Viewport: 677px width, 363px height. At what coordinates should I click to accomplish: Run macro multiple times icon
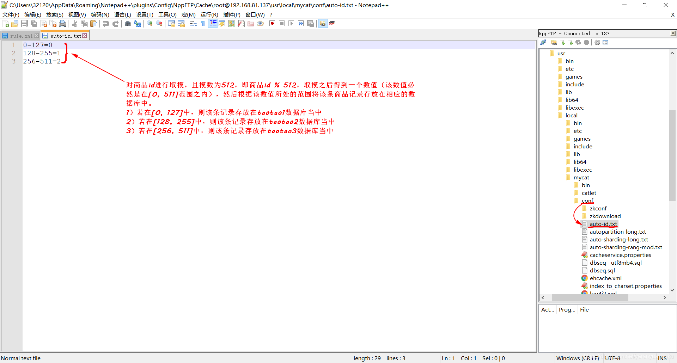301,24
